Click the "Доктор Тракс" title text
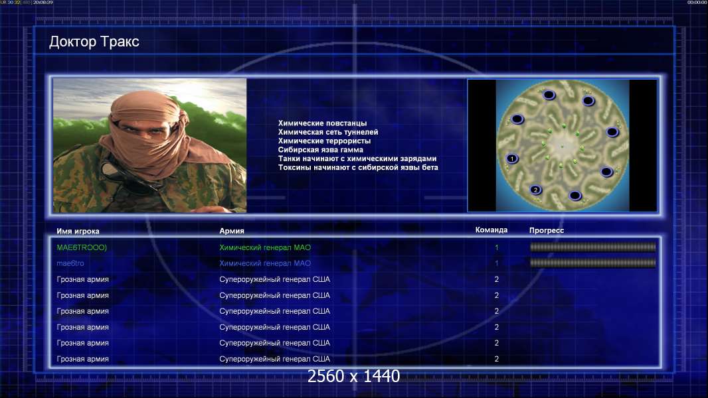The image size is (708, 398). click(94, 42)
